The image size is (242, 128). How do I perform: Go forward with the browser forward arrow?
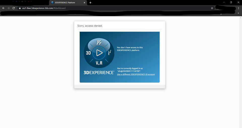click(9, 8)
